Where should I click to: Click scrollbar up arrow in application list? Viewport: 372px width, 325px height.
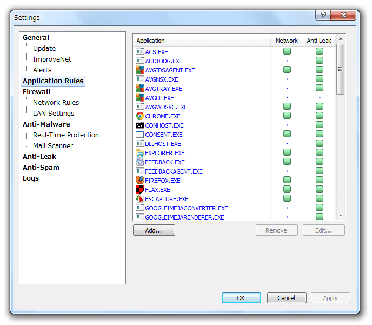pyautogui.click(x=341, y=39)
